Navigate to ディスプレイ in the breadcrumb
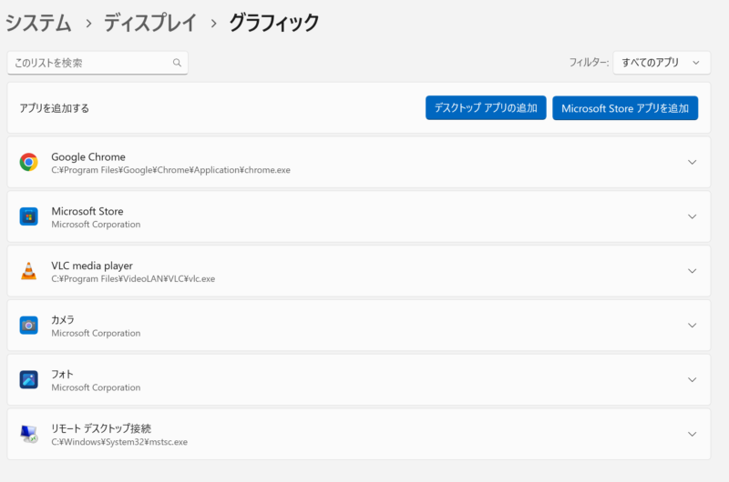The width and height of the screenshot is (729, 482). 149,23
